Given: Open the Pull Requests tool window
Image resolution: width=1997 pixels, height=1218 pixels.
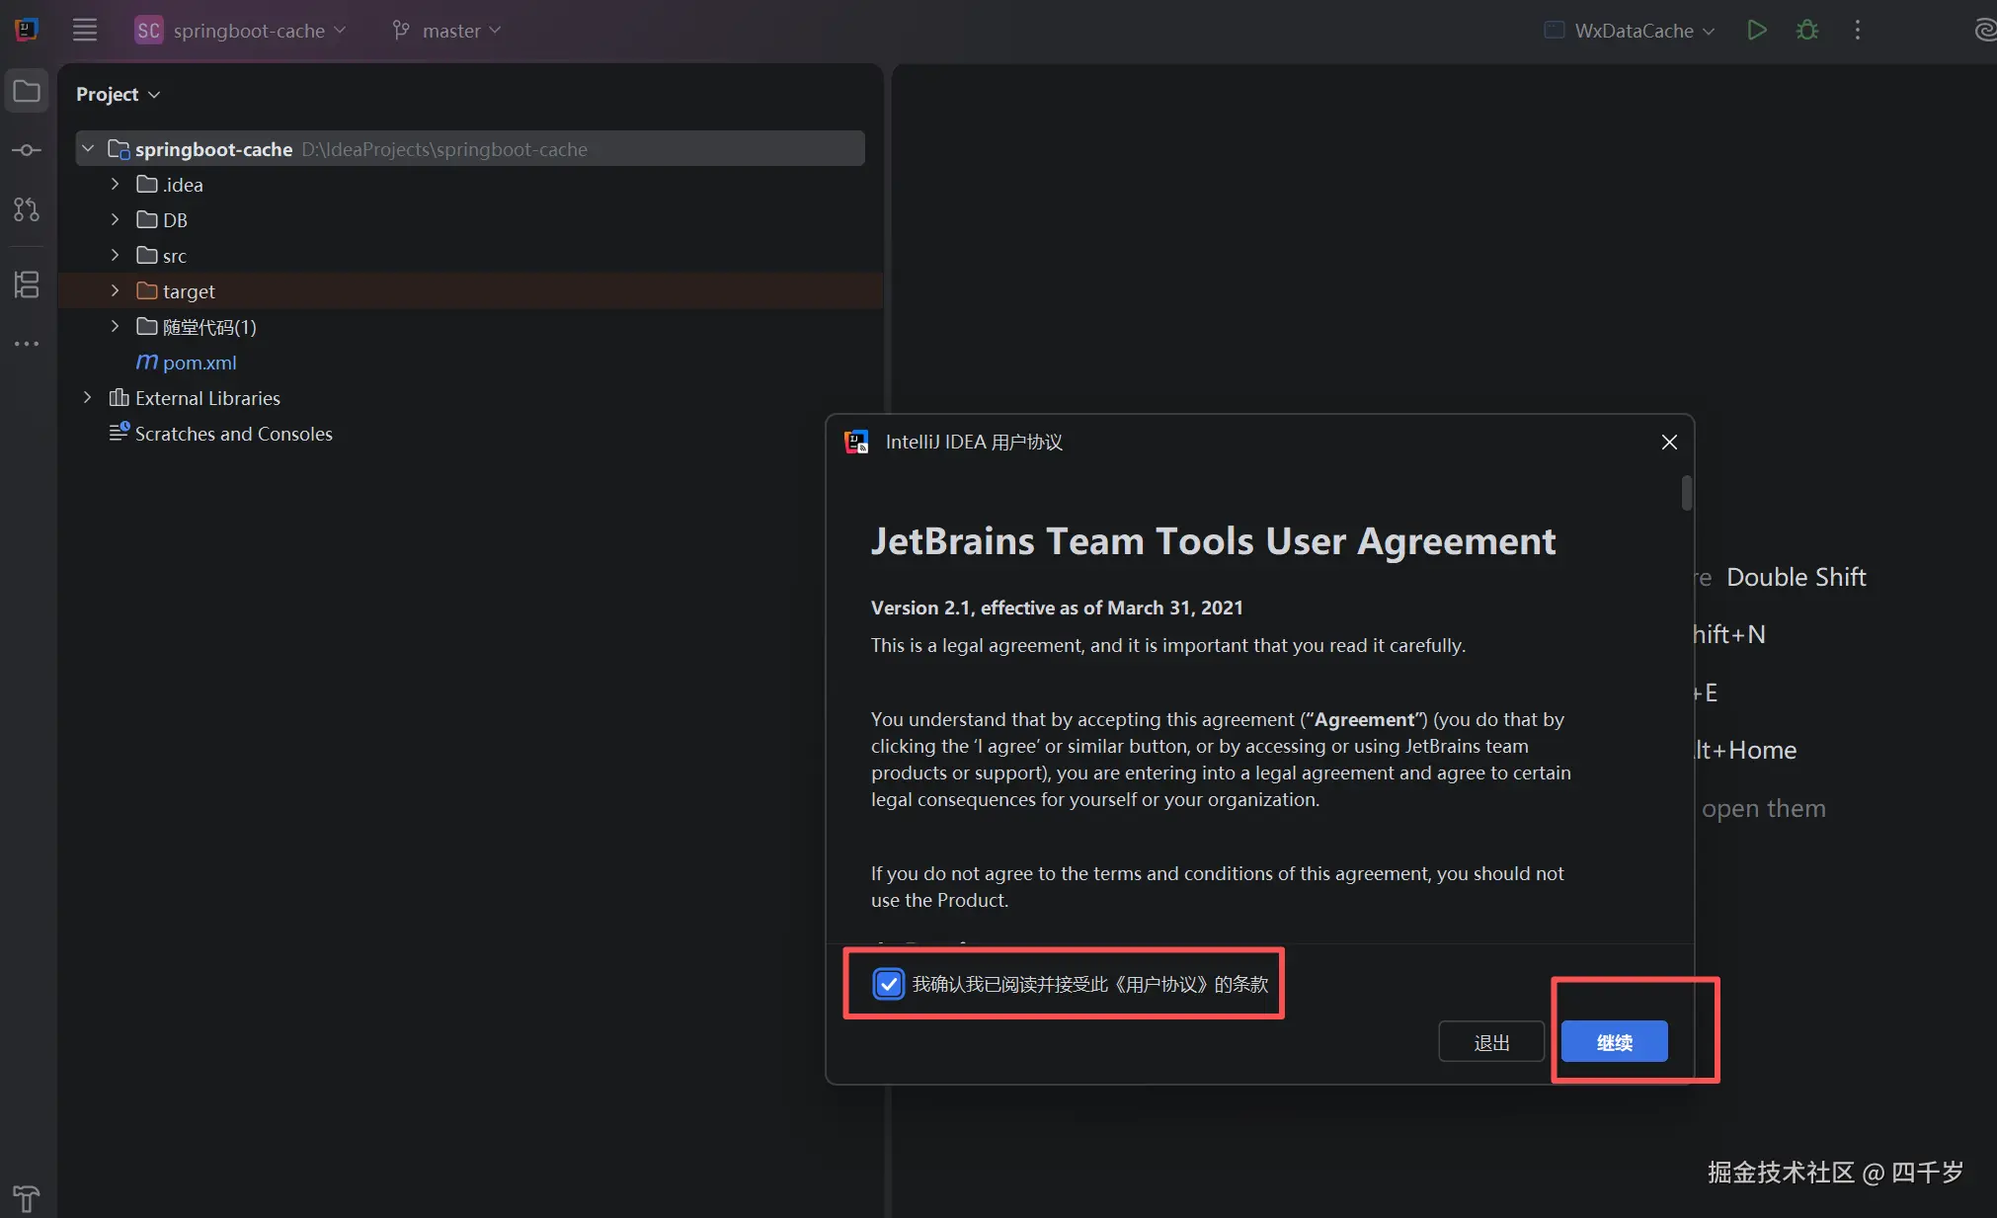Looking at the screenshot, I should pyautogui.click(x=27, y=209).
